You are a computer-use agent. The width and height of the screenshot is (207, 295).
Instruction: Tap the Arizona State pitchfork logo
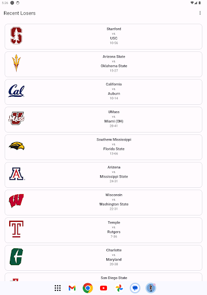click(16, 63)
